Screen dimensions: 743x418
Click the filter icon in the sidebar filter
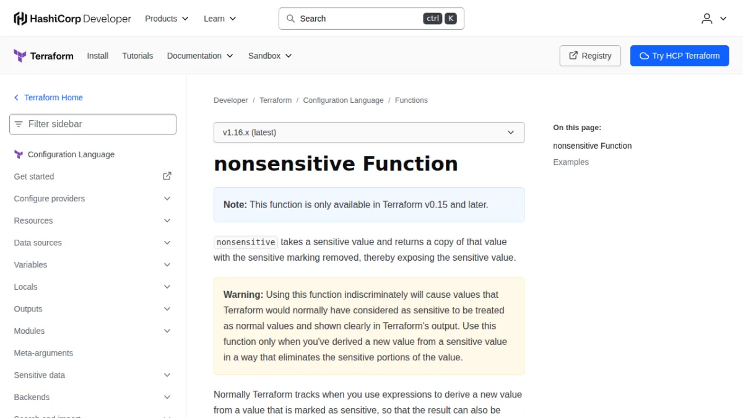(x=19, y=124)
